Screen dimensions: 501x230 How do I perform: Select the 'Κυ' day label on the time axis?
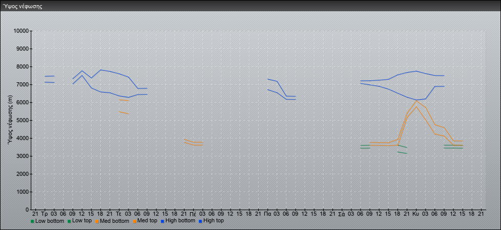[416, 214]
